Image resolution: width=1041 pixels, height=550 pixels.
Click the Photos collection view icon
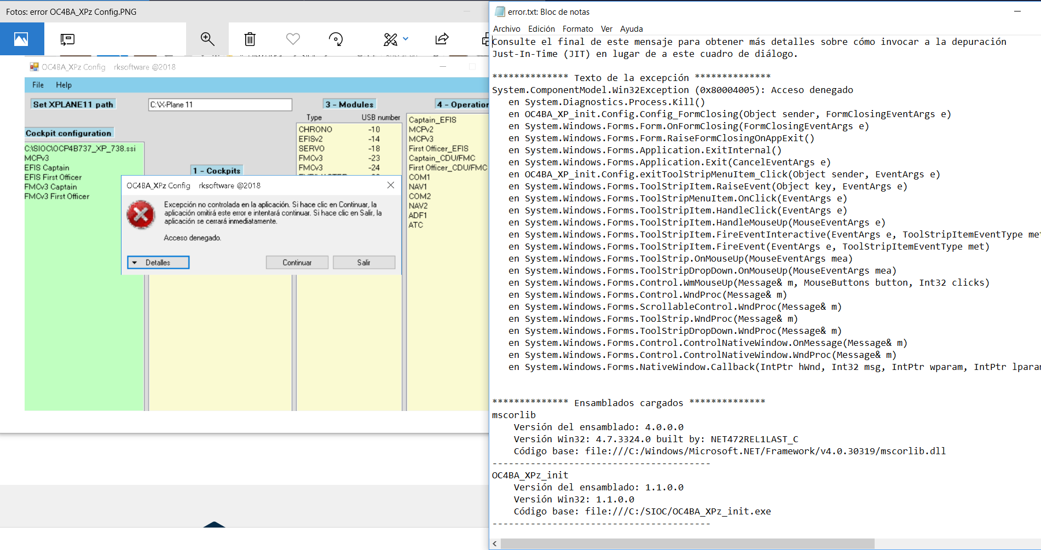click(21, 39)
